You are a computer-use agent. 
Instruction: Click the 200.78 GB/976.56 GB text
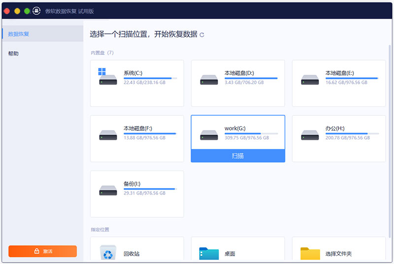pyautogui.click(x=348, y=137)
